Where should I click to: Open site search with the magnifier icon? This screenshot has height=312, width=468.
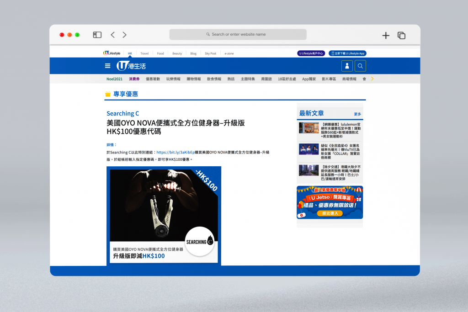(360, 66)
